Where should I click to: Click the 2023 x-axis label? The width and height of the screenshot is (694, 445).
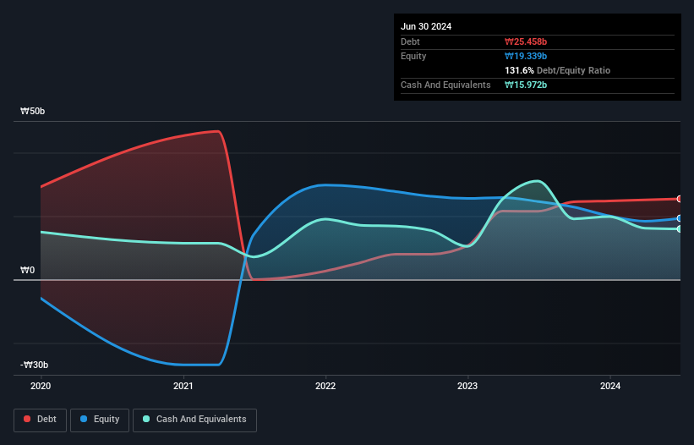point(467,386)
